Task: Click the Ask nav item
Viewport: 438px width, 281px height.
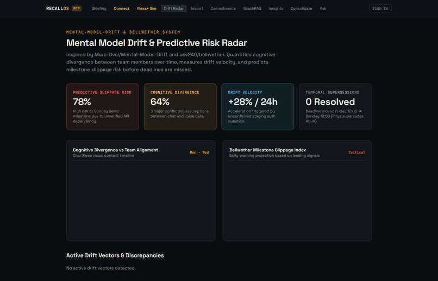Action: click(x=323, y=8)
